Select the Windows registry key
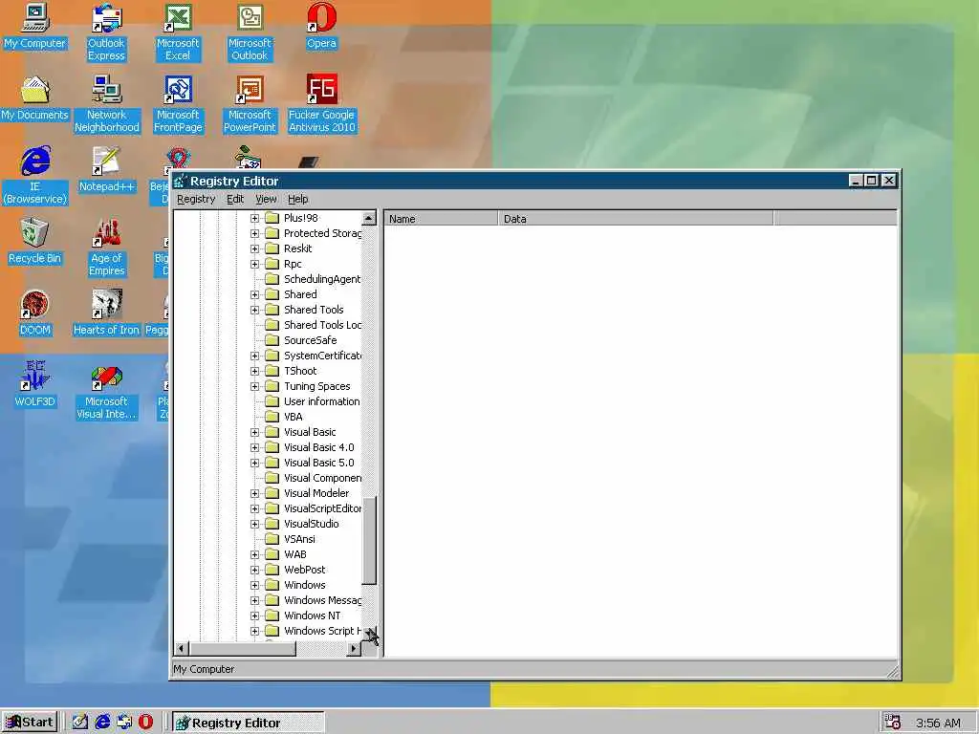This screenshot has height=734, width=979. 304,586
